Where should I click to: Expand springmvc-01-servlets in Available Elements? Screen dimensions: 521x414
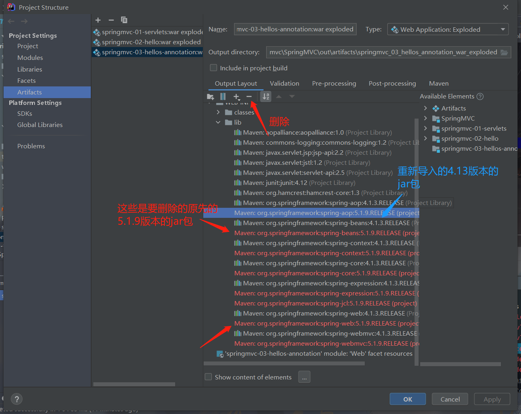pos(425,128)
